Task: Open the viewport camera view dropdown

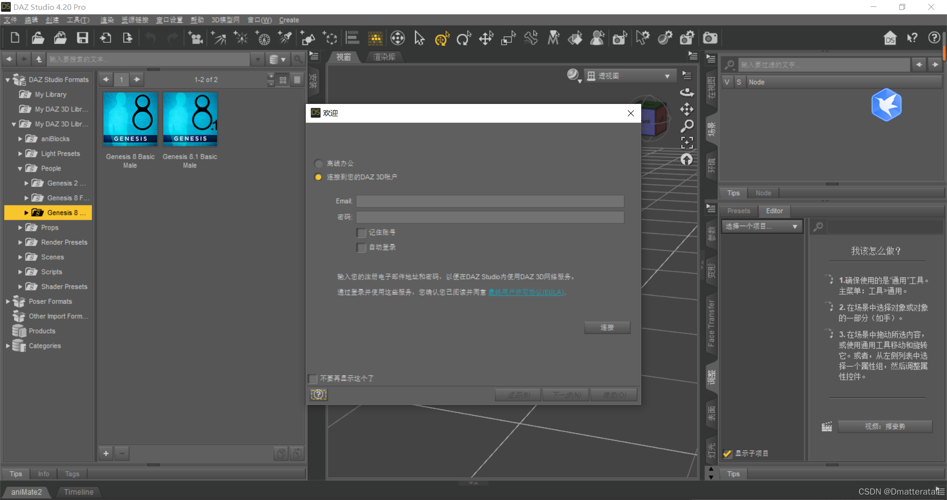Action: coord(629,76)
